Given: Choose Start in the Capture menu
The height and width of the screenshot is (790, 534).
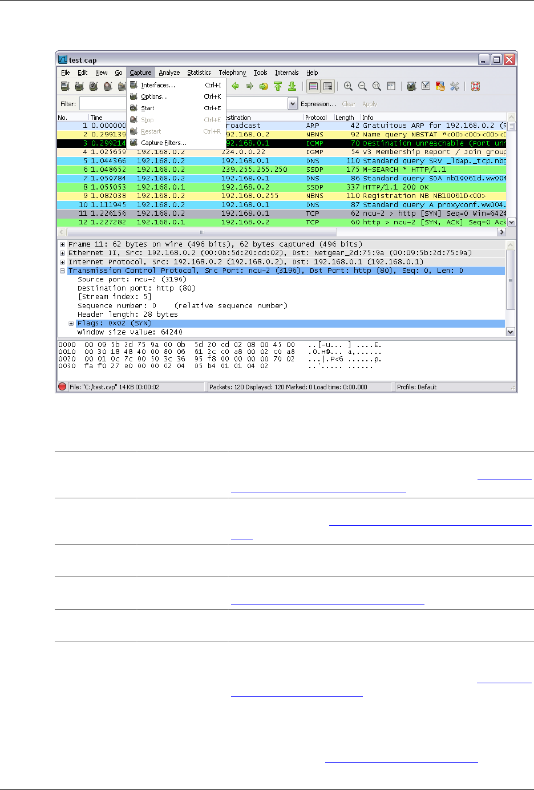Looking at the screenshot, I should (x=176, y=108).
